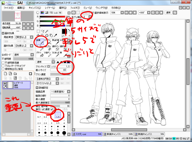Zoom in using the toolbar plus button

(131, 13)
